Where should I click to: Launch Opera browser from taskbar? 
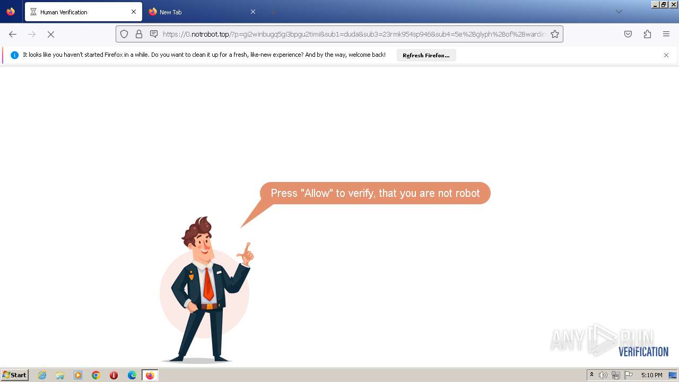tap(114, 375)
